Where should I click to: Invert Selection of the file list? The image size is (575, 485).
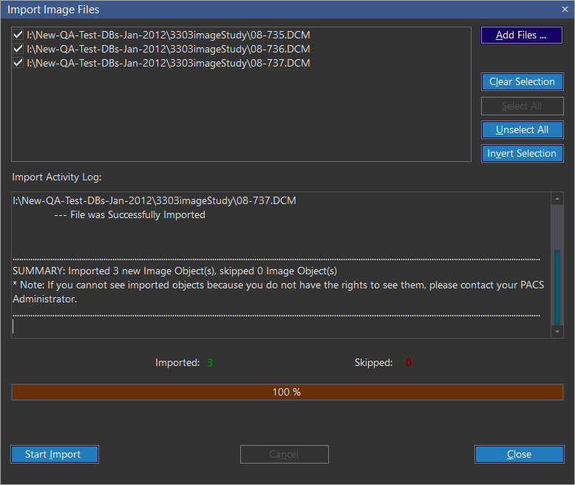pyautogui.click(x=521, y=153)
